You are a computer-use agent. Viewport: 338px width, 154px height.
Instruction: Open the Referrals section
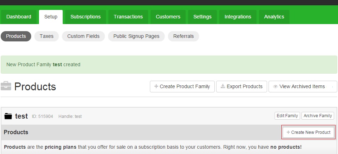pyautogui.click(x=184, y=36)
